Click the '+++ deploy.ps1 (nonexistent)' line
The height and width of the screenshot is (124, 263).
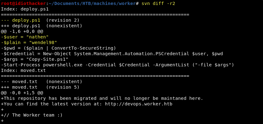[42, 26]
